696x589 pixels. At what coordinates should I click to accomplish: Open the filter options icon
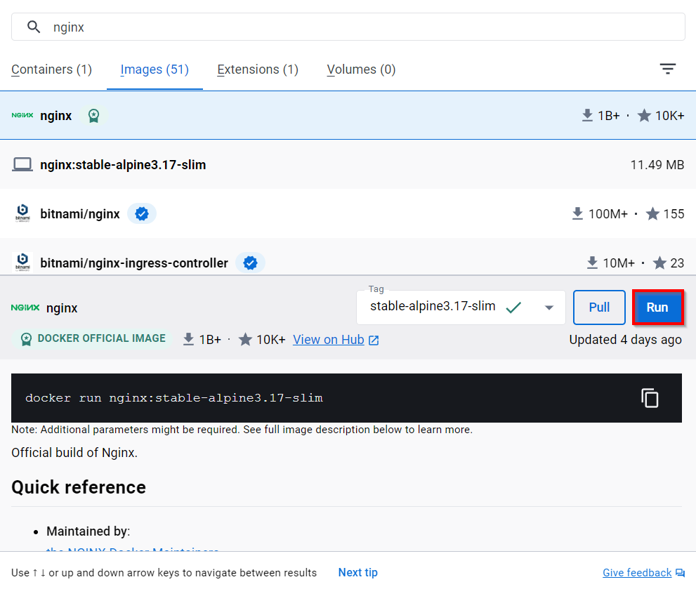668,69
